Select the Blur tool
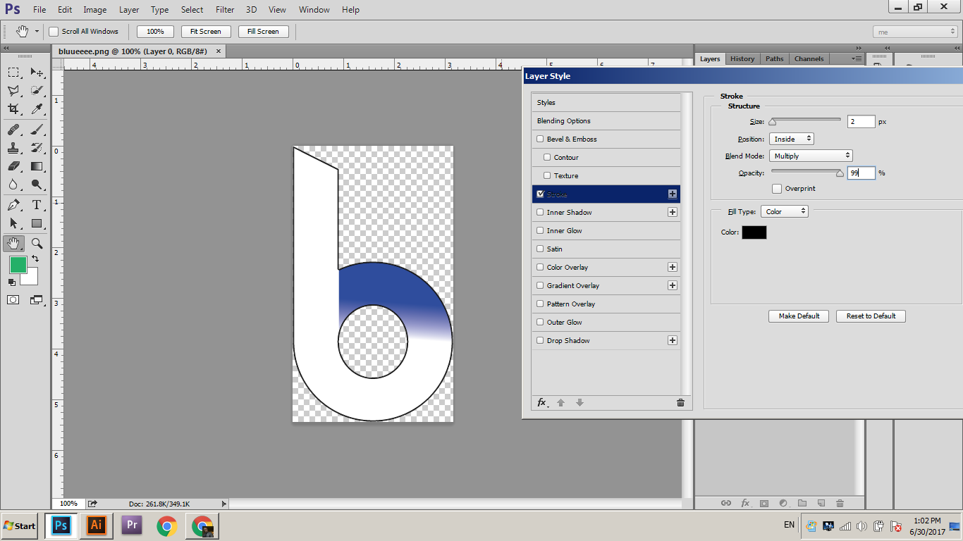The image size is (963, 541). tap(13, 185)
